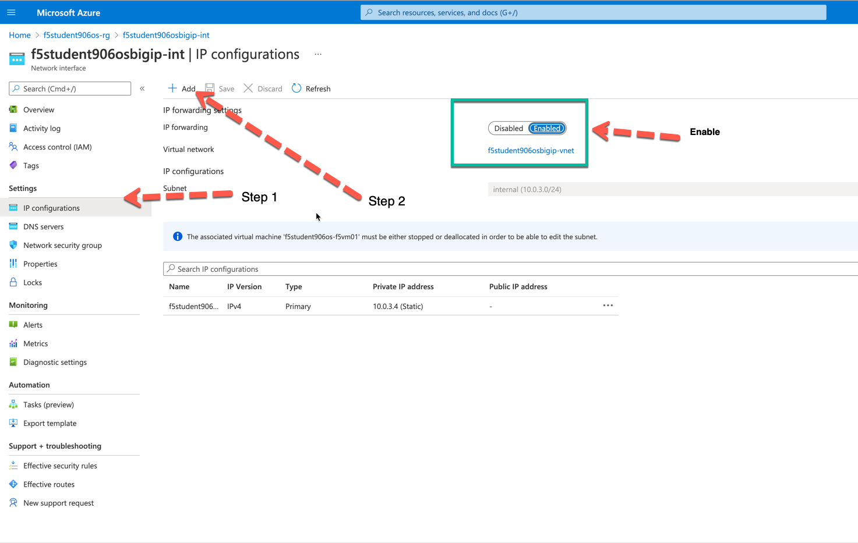Open the title ellipsis more options
858x543 pixels.
click(318, 54)
